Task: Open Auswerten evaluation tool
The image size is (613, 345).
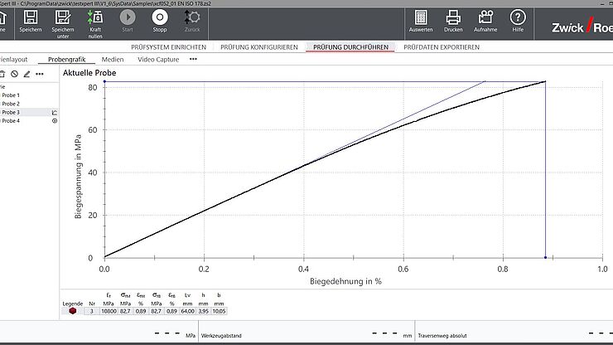Action: 421,18
